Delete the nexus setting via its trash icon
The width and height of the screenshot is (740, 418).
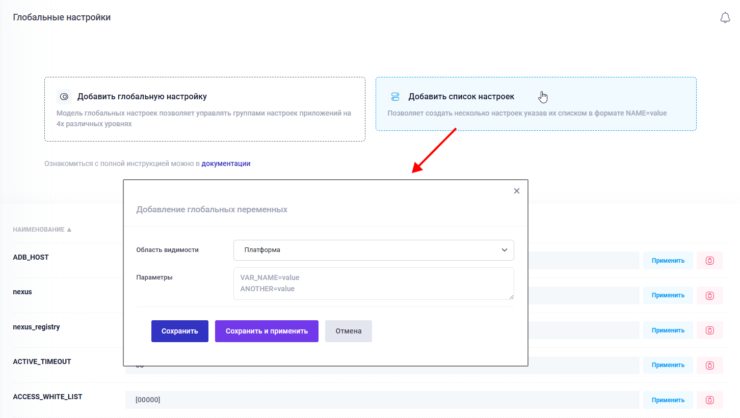709,295
